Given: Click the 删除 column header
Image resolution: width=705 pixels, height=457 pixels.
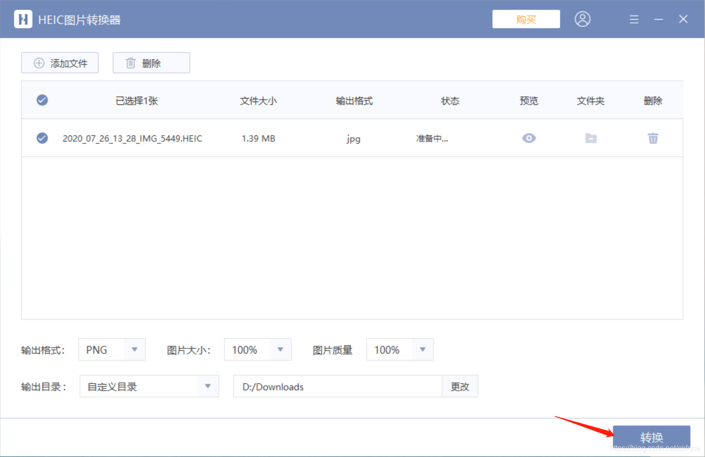Looking at the screenshot, I should click(x=653, y=101).
